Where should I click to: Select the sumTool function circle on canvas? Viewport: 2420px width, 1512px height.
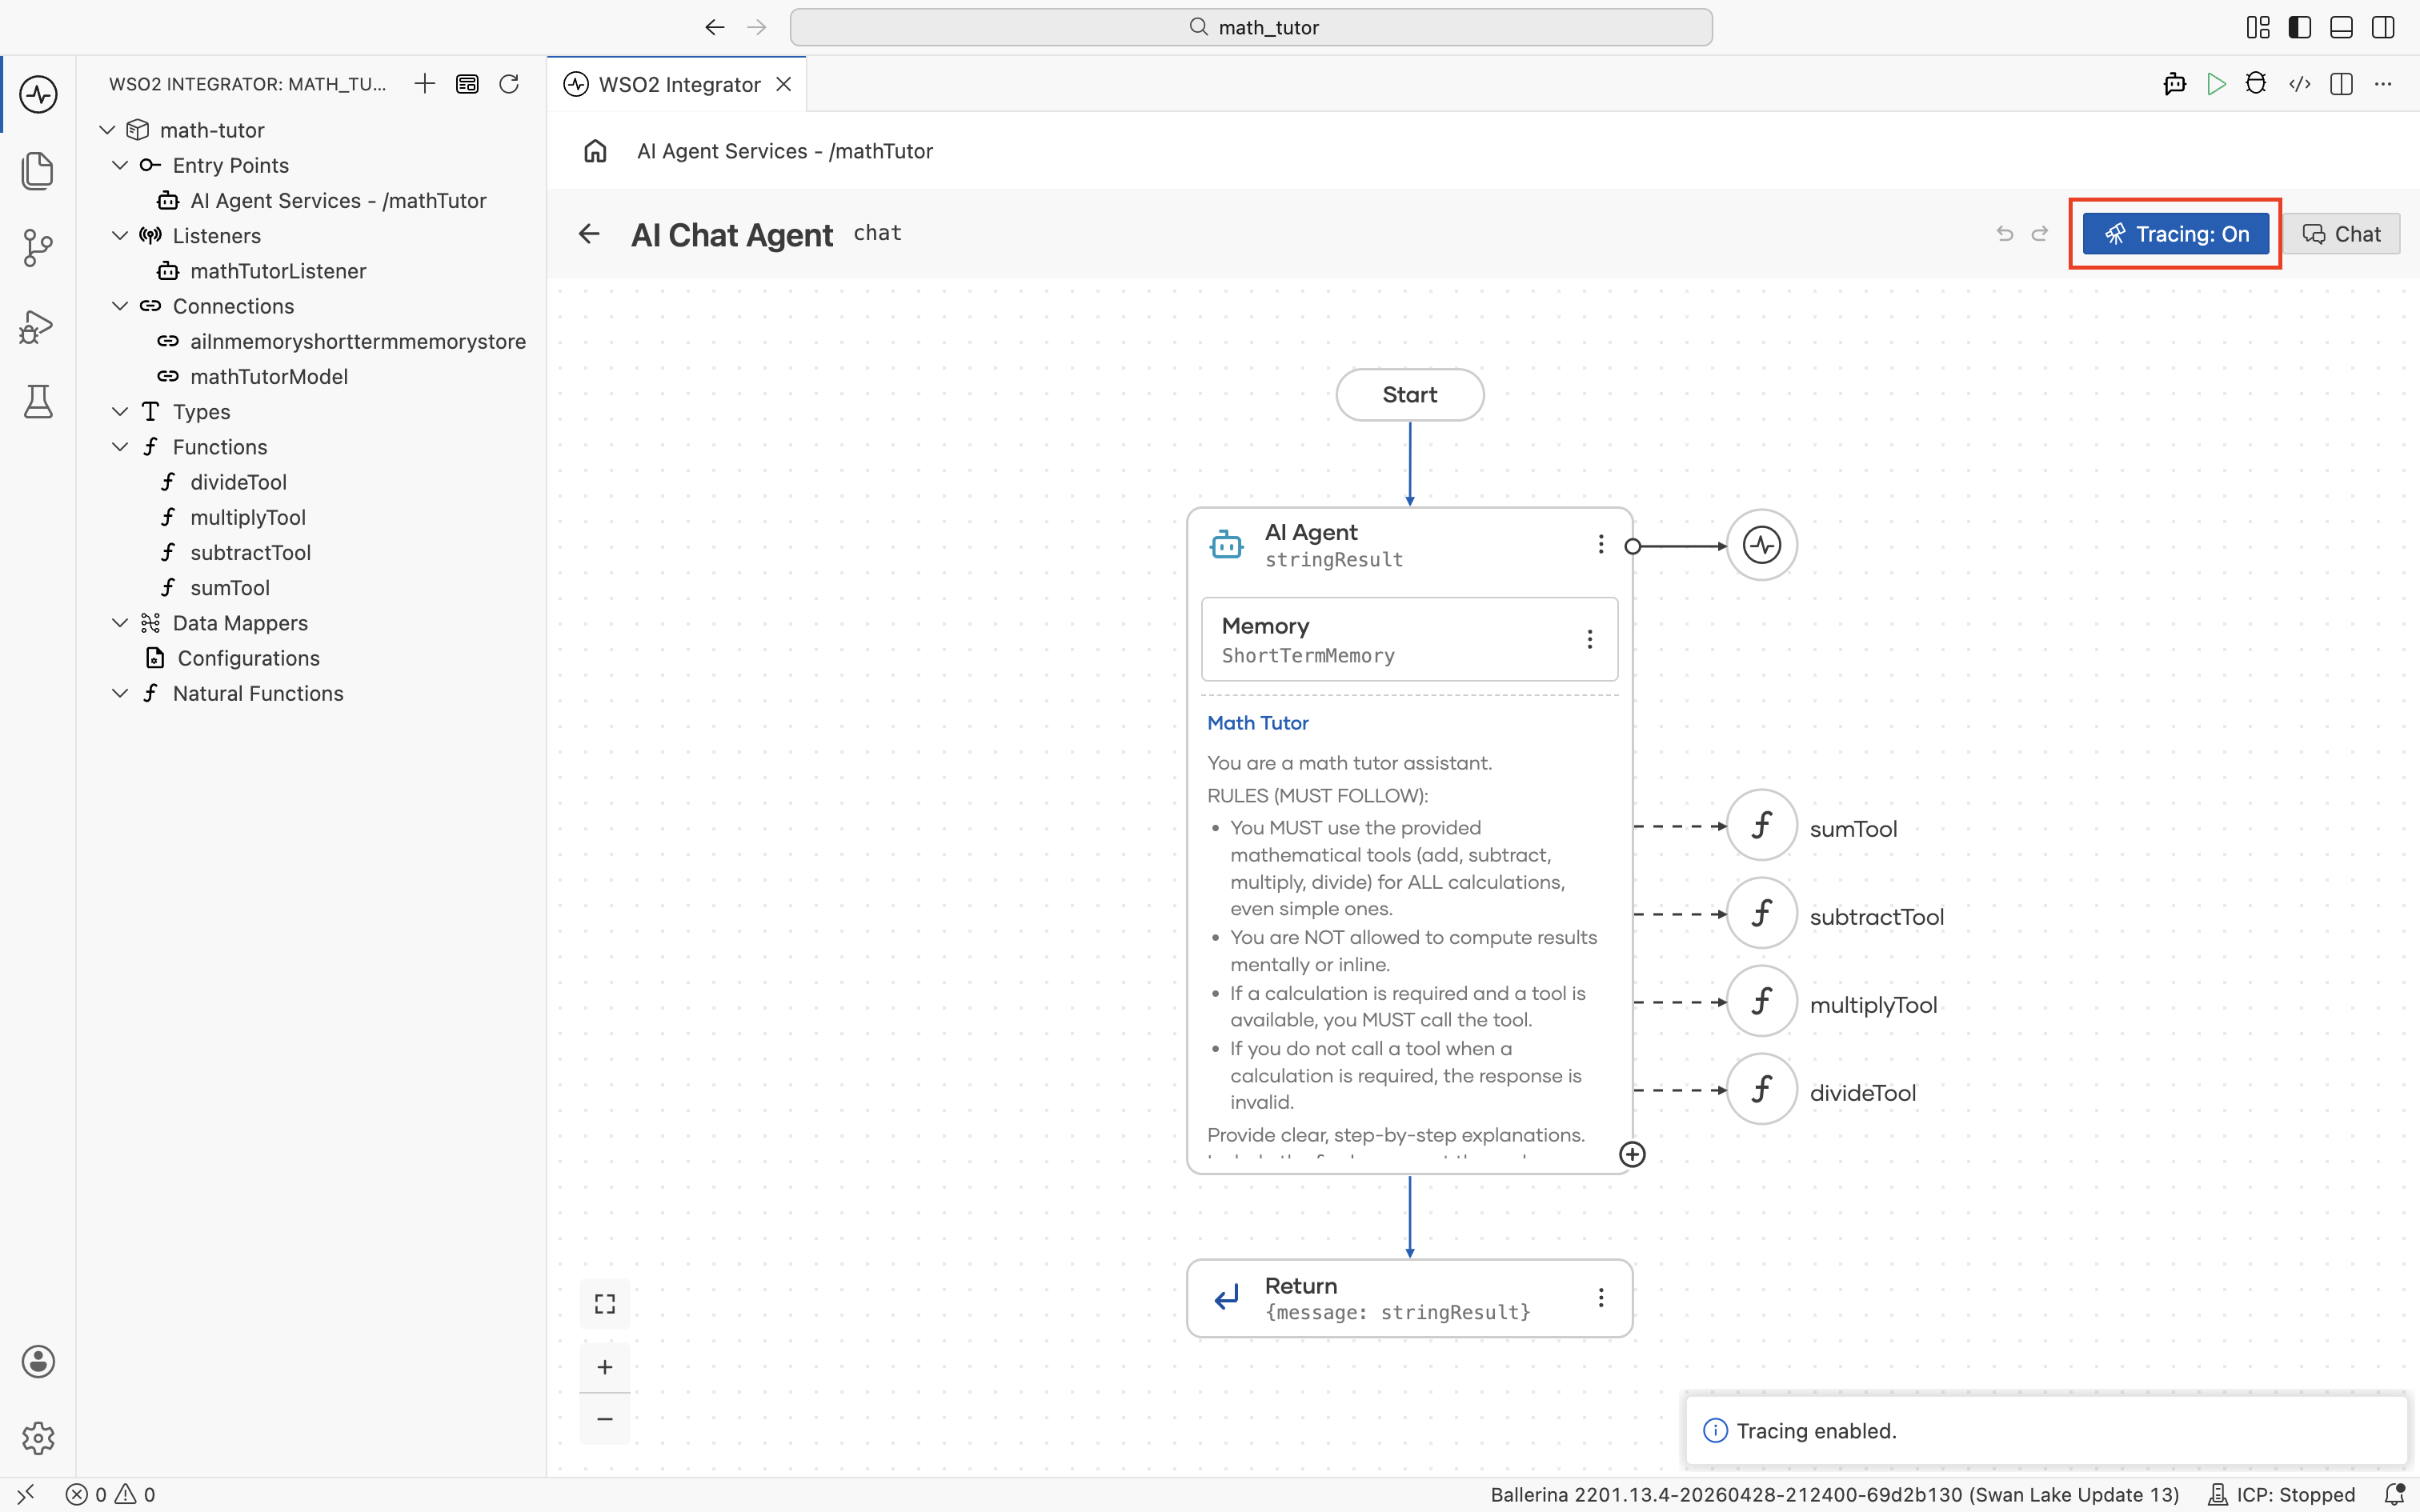[1762, 826]
